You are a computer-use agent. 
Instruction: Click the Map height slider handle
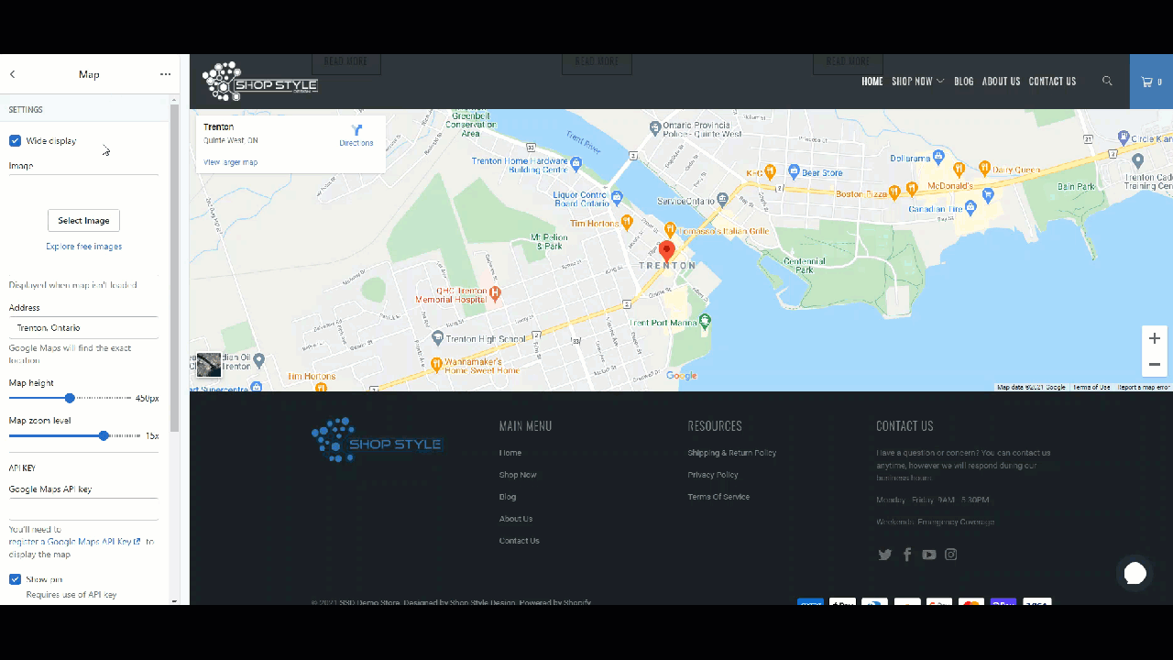[70, 398]
